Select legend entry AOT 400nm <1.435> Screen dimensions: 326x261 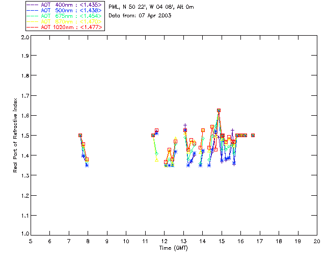coord(64,5)
